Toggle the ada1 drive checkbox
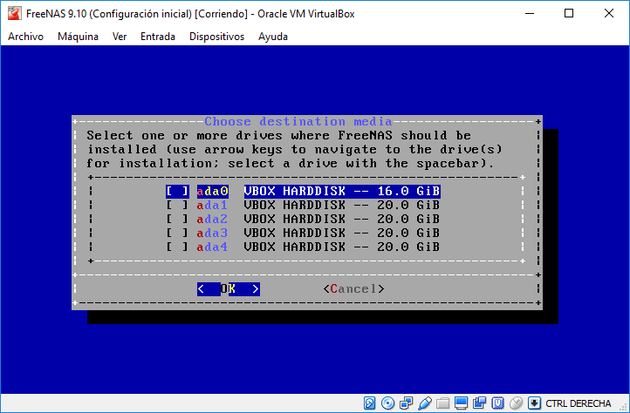The height and width of the screenshot is (413, 630). (x=177, y=205)
